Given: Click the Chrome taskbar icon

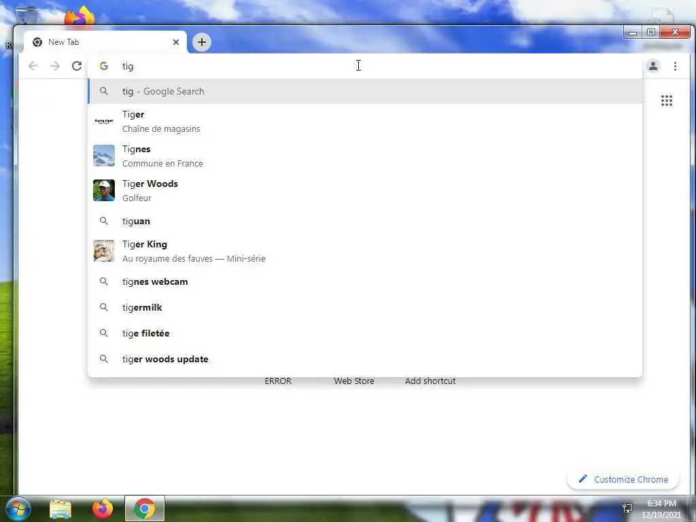Looking at the screenshot, I should 145,508.
